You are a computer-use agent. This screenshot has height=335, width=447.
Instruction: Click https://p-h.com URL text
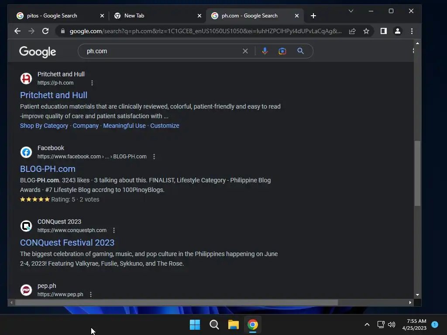pos(55,83)
